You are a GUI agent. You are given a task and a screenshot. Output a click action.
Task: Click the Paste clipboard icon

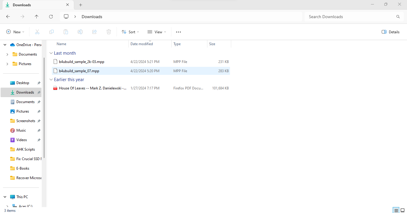(66, 32)
